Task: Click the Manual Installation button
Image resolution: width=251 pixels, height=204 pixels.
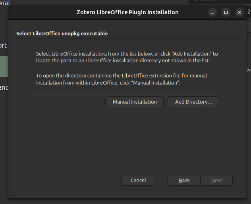Action: pos(134,102)
